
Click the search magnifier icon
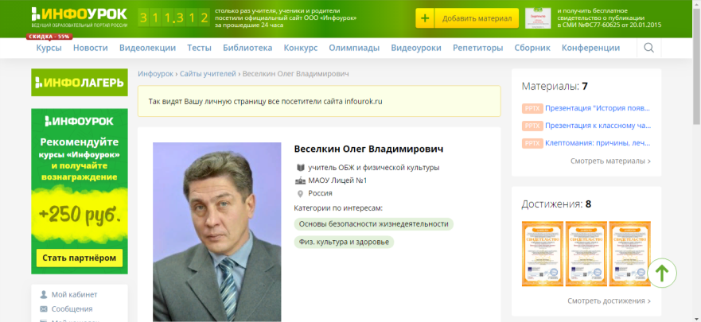click(x=648, y=48)
